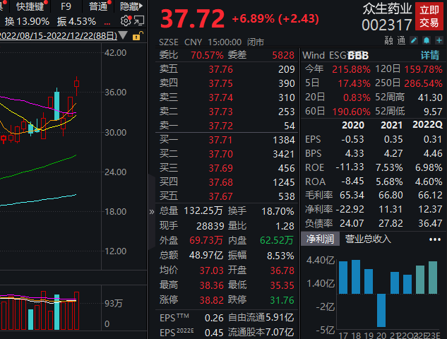Viewport: 447px width, 339px height.
Task: Open the F9 menu item
Action: click(66, 6)
